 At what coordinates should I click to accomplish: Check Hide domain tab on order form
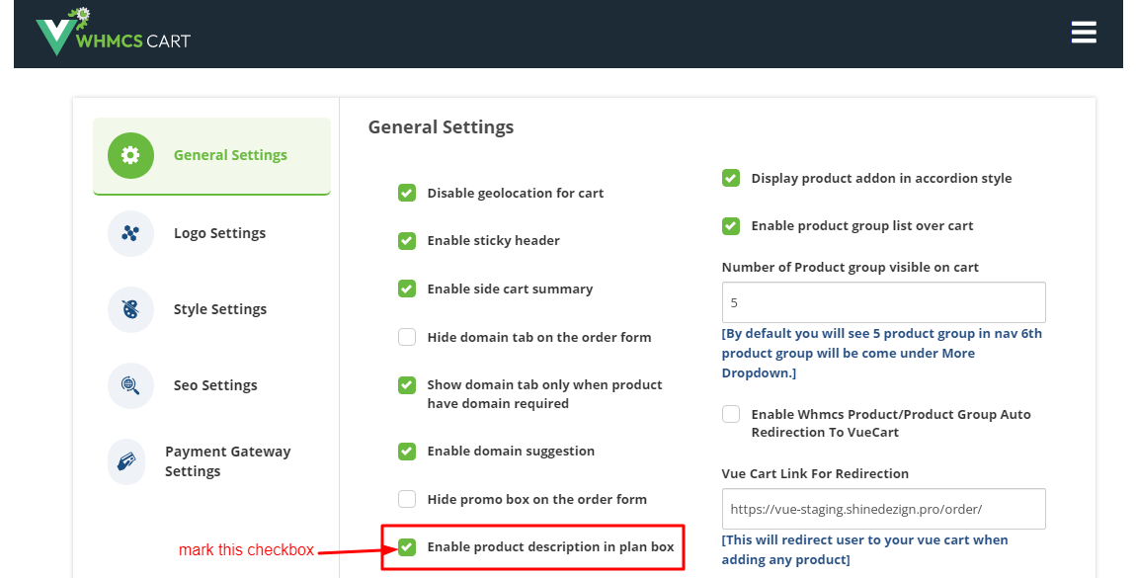click(x=407, y=337)
